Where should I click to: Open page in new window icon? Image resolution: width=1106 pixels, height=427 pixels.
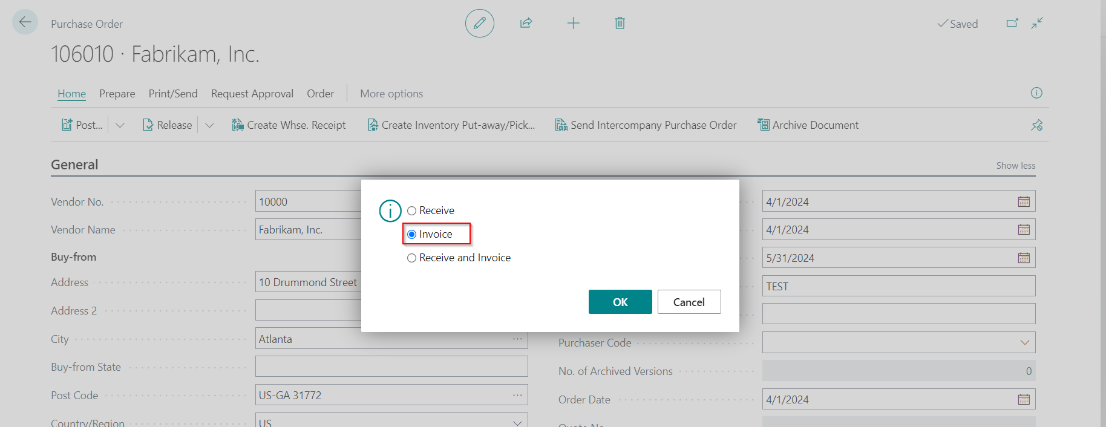pyautogui.click(x=1012, y=23)
